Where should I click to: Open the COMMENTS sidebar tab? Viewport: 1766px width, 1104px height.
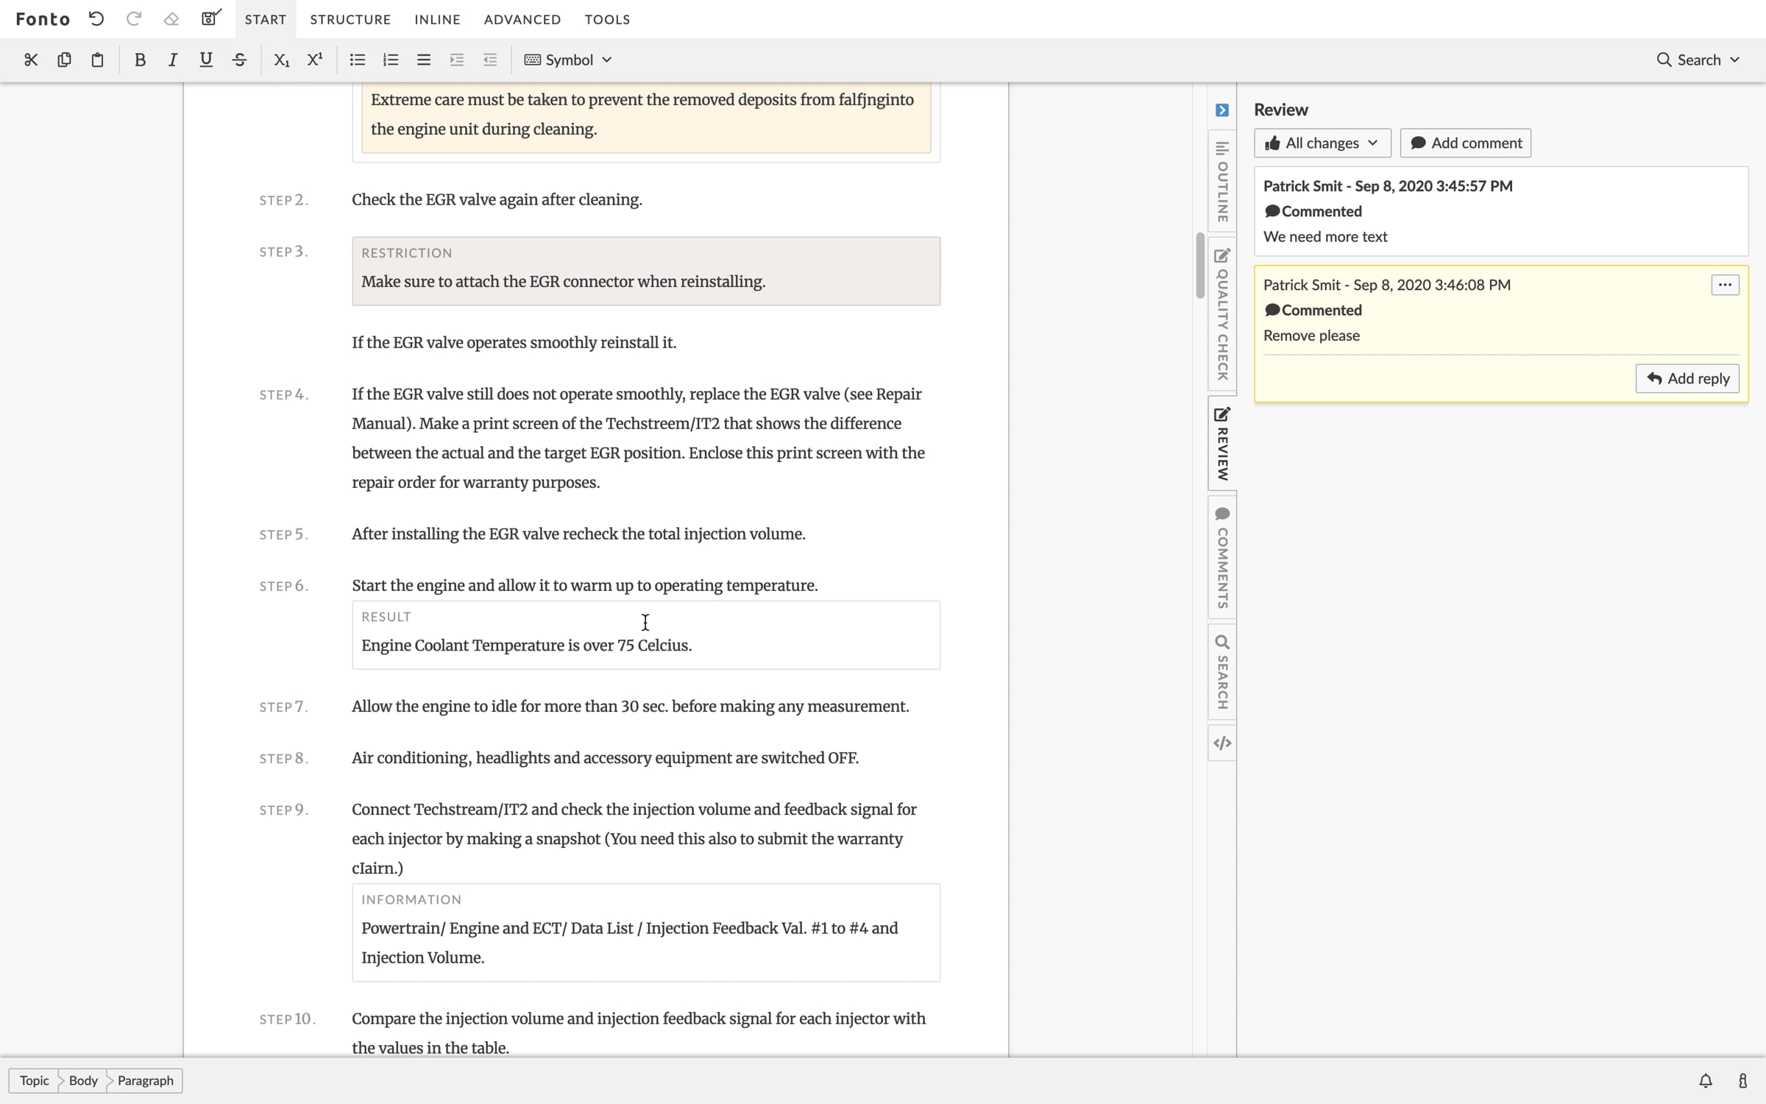pyautogui.click(x=1222, y=558)
